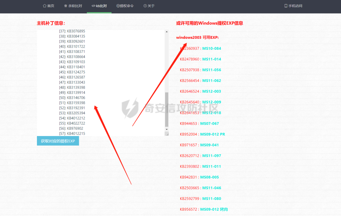Click the 获取对应的提权EXP button

58,141
